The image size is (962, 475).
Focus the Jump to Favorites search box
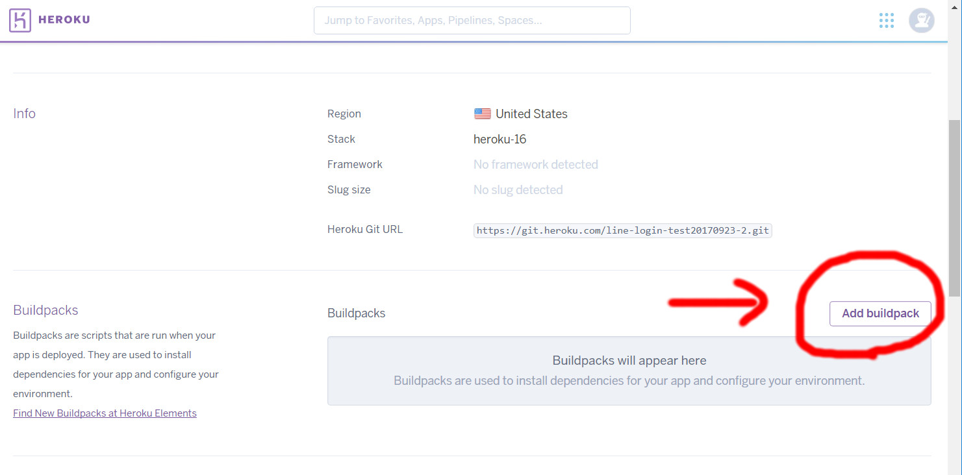click(472, 20)
